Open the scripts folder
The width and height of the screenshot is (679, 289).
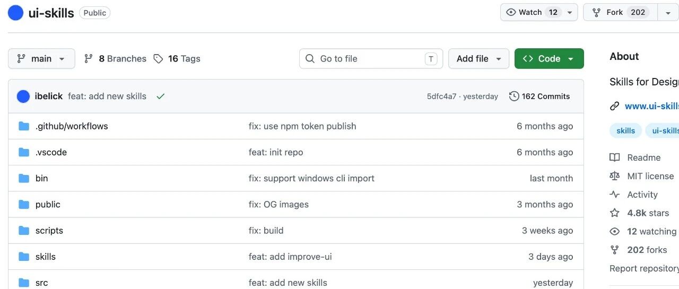coord(49,231)
